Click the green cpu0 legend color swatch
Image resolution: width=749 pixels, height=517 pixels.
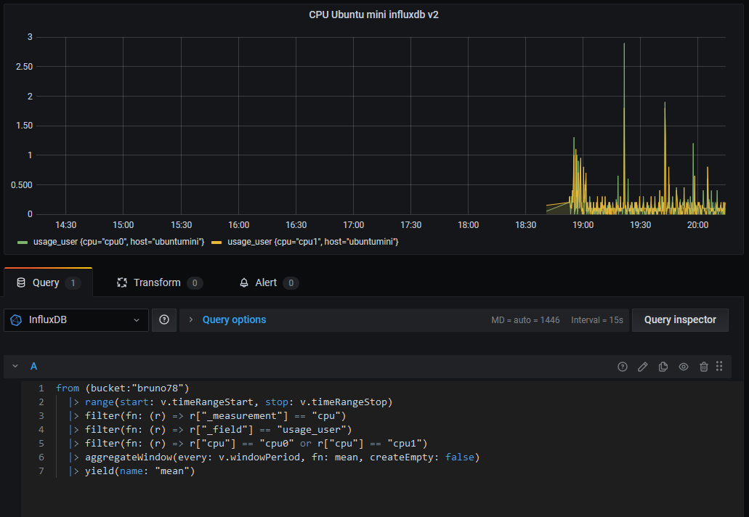pyautogui.click(x=22, y=241)
